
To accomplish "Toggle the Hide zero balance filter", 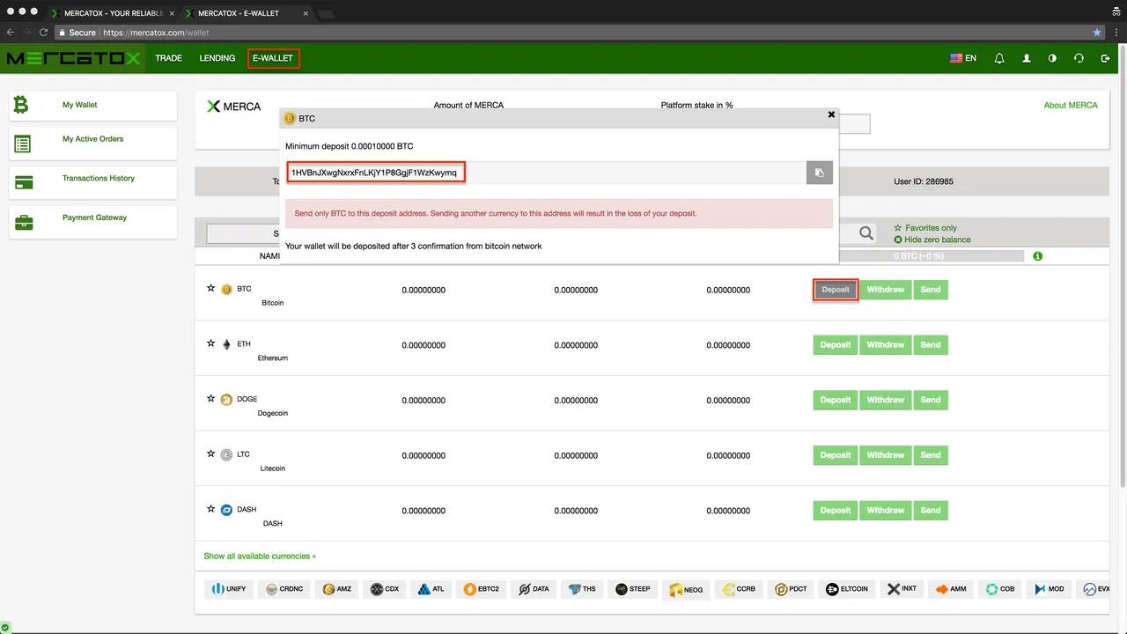I will (932, 240).
